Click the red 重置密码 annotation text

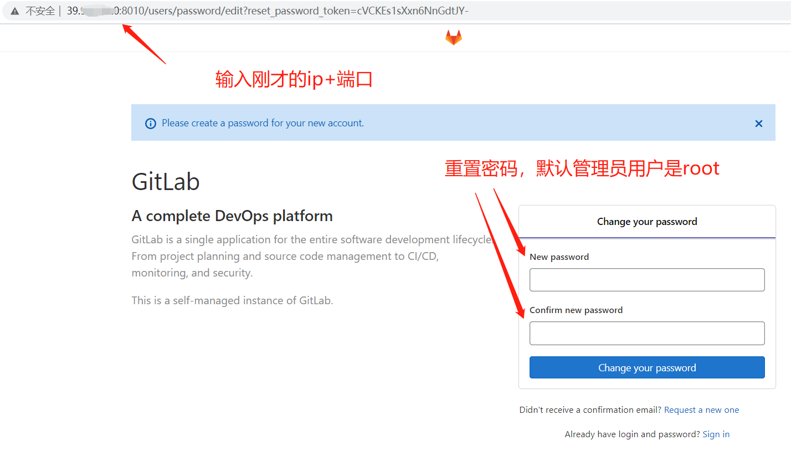[581, 168]
